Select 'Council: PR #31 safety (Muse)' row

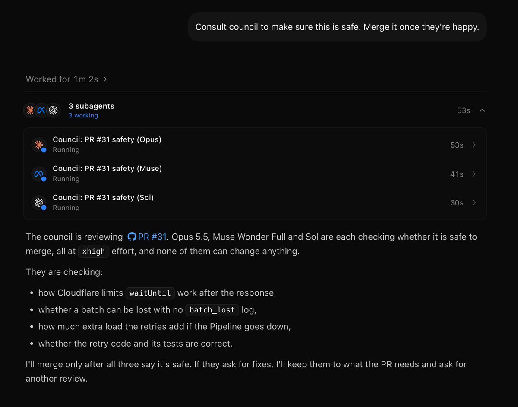pyautogui.click(x=255, y=174)
